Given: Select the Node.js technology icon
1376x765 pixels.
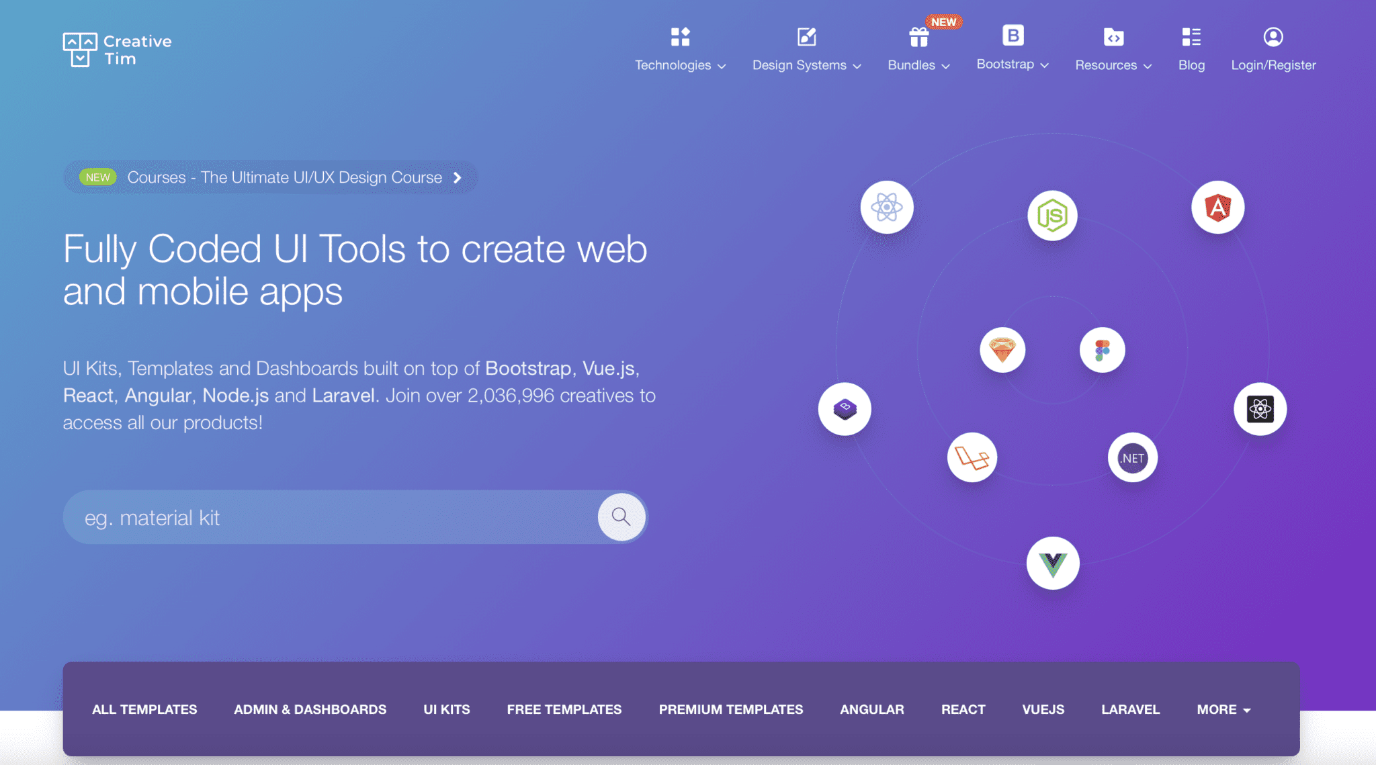Looking at the screenshot, I should point(1052,216).
